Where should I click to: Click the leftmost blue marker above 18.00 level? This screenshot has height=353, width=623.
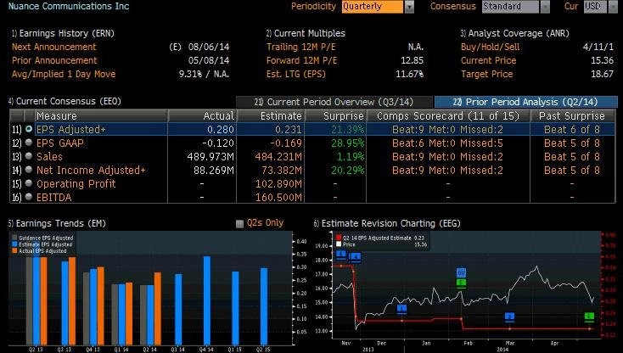(341, 254)
